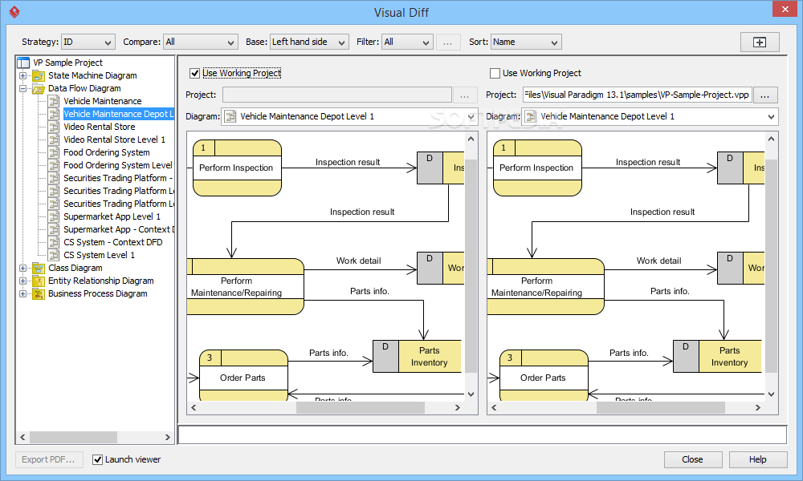Click the diagram icon beside Video Rental Store
The image size is (803, 481).
pyautogui.click(x=54, y=127)
